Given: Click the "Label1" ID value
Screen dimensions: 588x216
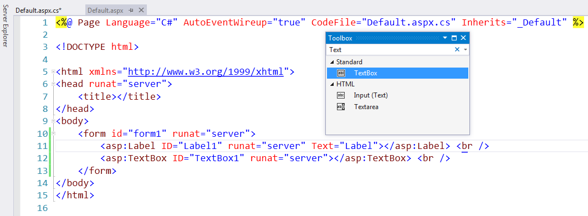Looking at the screenshot, I should point(200,146).
